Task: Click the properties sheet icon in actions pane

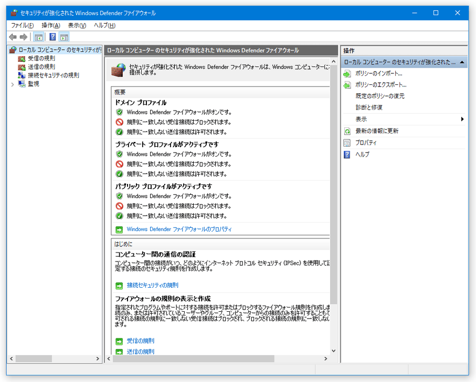Action: [347, 143]
